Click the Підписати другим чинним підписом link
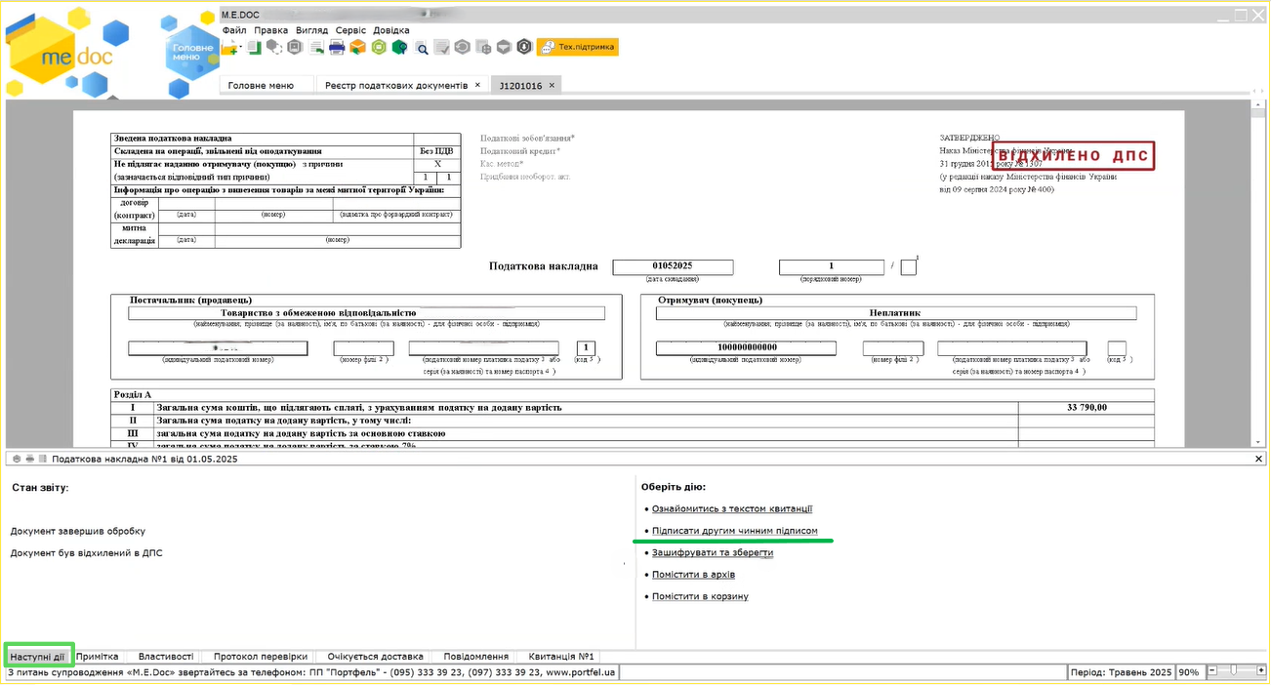Viewport: 1271px width, 685px height. pyautogui.click(x=734, y=531)
